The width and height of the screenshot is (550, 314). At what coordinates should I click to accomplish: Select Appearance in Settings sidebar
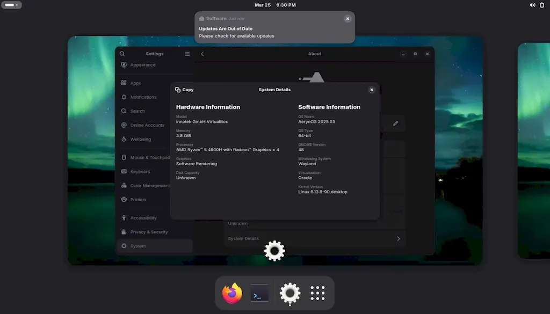(154, 65)
